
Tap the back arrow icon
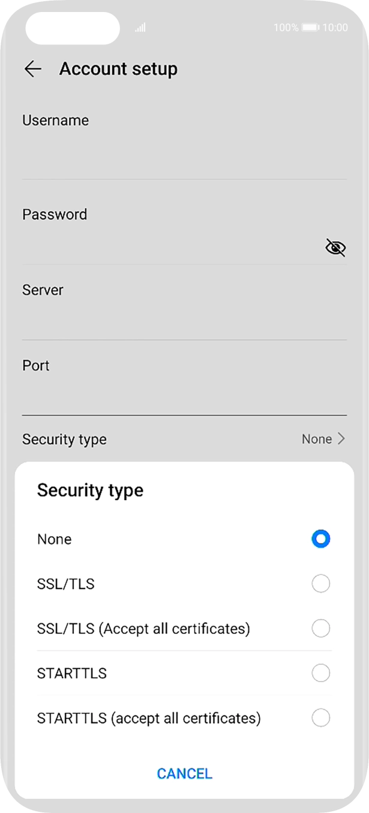[x=32, y=69]
